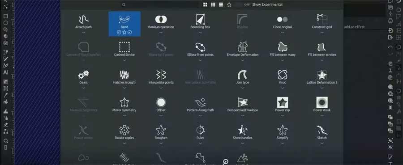
Task: Select the Fill between strokes effect
Action: [322, 50]
